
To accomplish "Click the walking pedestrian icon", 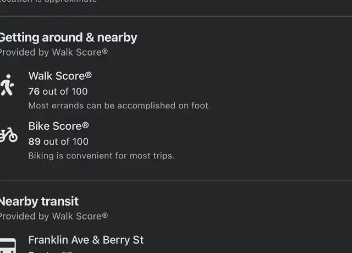I will pyautogui.click(x=7, y=85).
